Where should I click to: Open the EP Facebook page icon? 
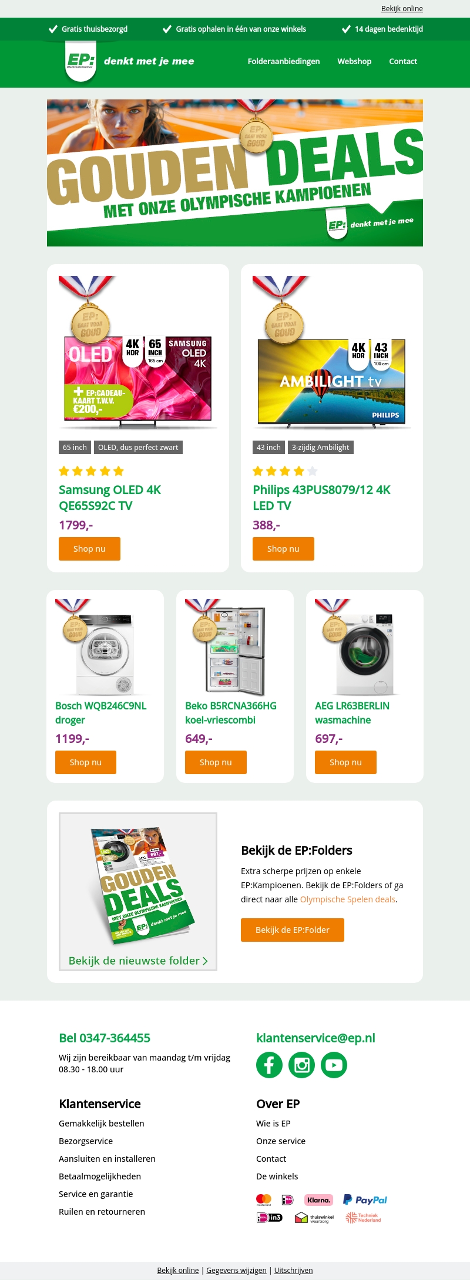pos(269,1065)
